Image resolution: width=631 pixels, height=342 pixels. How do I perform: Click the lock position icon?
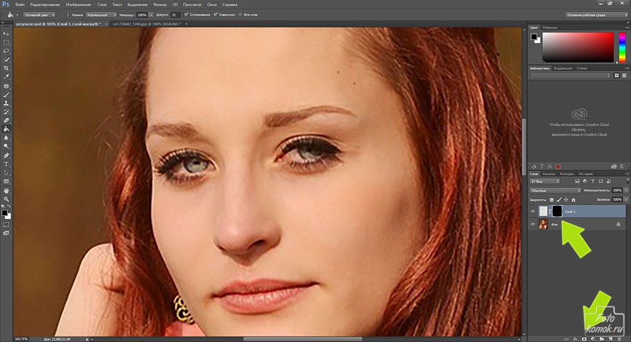pyautogui.click(x=568, y=200)
